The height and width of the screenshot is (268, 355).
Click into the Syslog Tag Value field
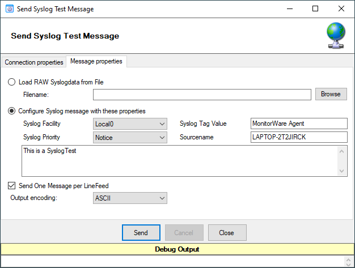pyautogui.click(x=298, y=124)
